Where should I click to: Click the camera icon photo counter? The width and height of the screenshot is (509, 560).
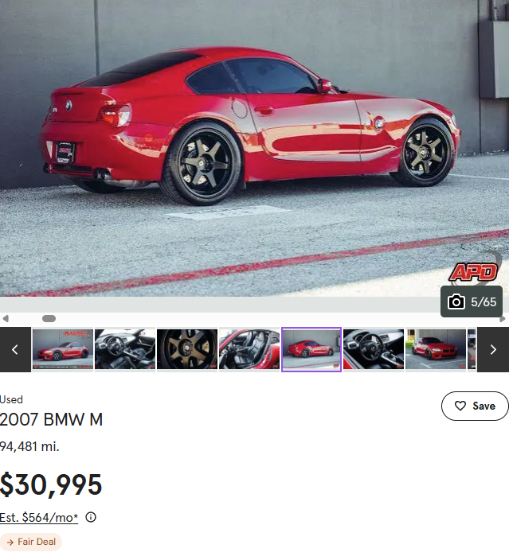click(471, 301)
